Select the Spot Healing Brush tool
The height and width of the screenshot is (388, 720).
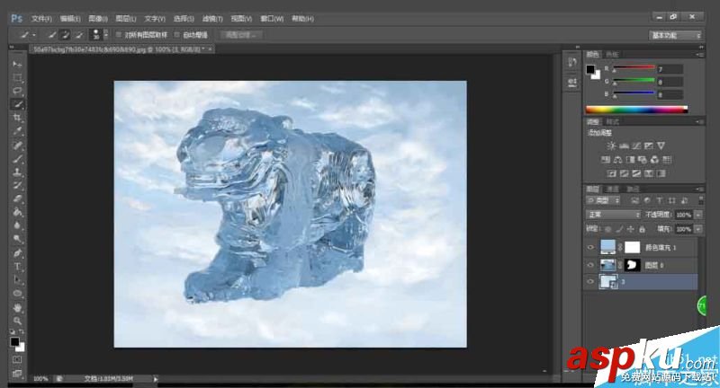click(17, 145)
